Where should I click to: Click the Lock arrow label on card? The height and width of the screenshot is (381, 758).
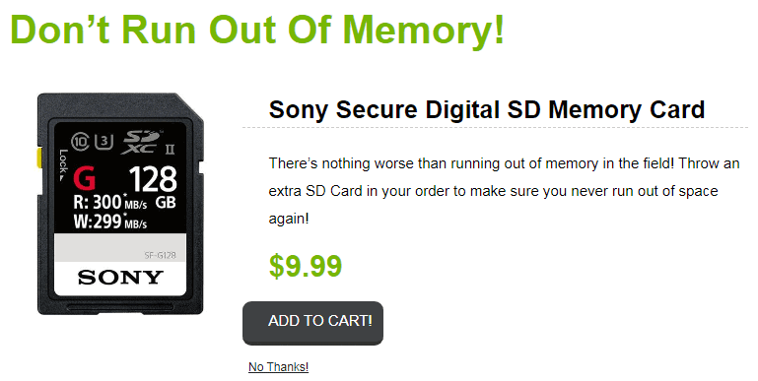63,165
